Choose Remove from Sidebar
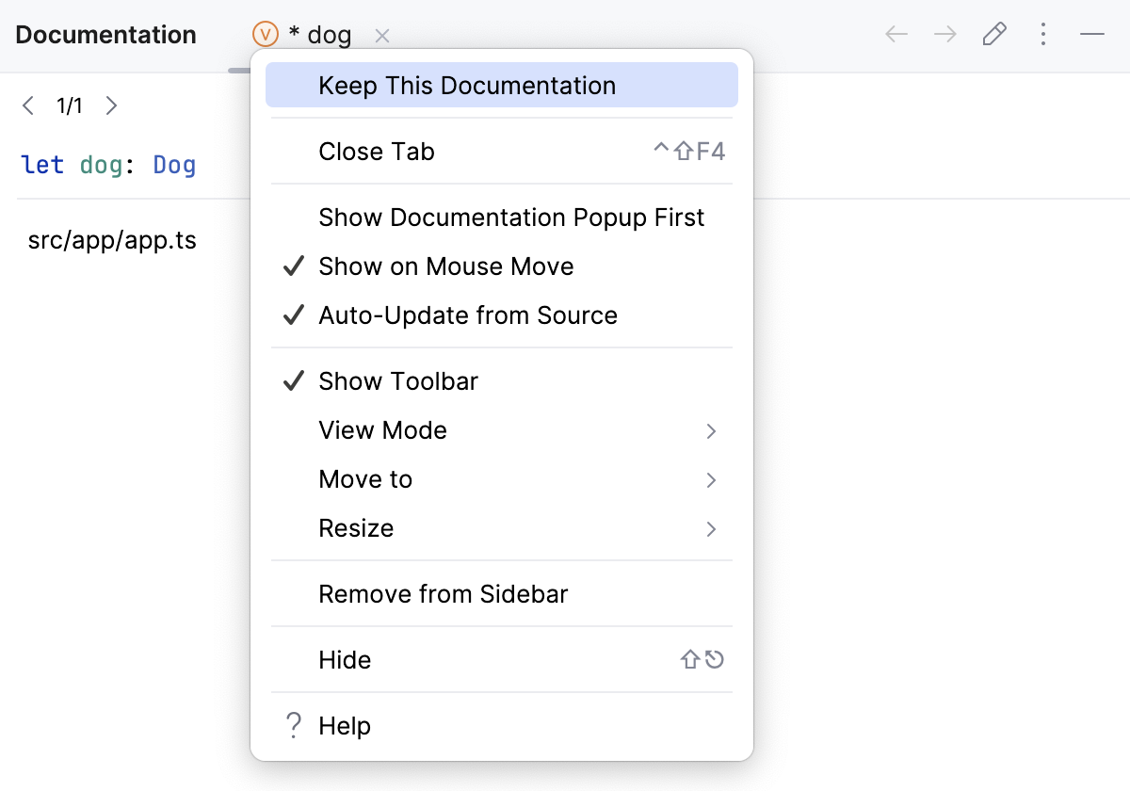This screenshot has height=791, width=1130. (x=443, y=594)
